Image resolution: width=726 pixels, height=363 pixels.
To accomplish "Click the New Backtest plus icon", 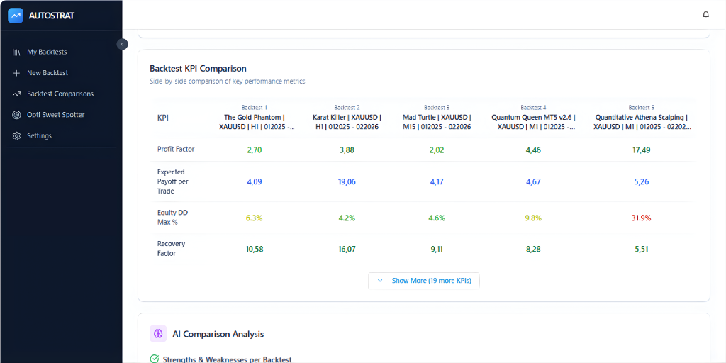I will point(17,73).
